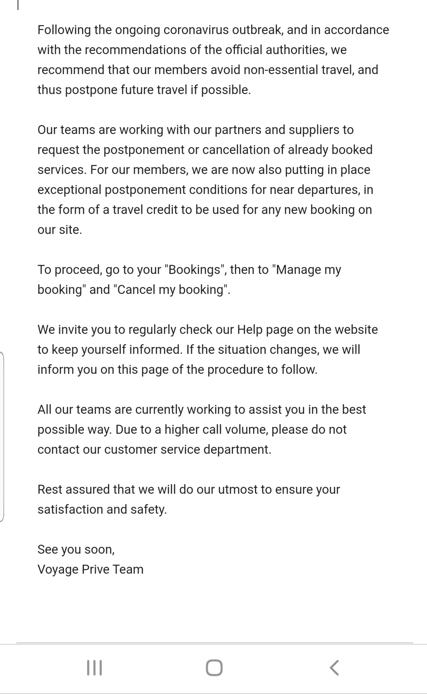Click paragraph starting "Our teams are working"
Viewport: 427px width, 694px height.
205,180
